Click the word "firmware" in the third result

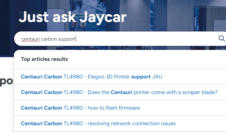tap(129, 108)
